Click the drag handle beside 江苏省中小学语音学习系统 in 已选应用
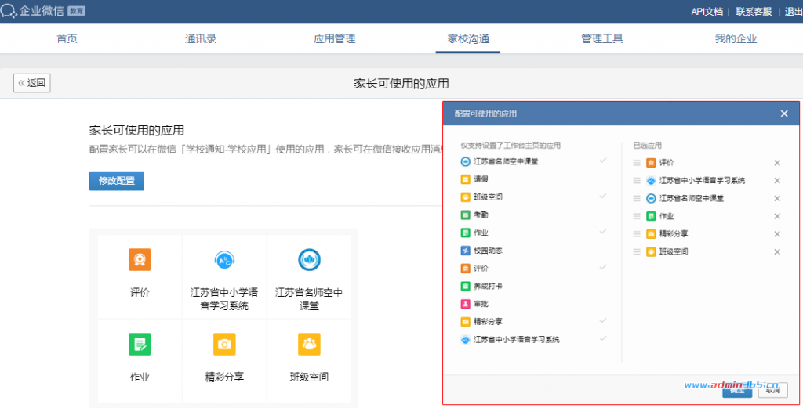Viewport: 803px width, 408px height. (637, 180)
